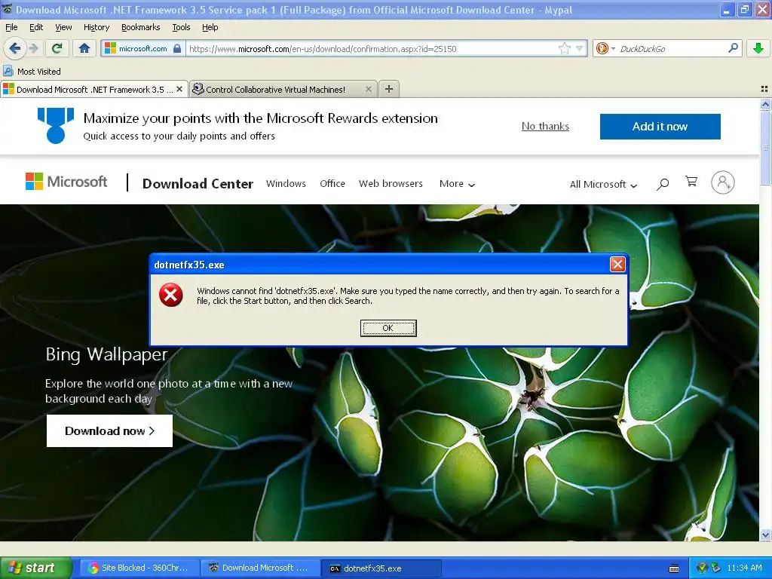Click the Bing Wallpaper heading text

(x=106, y=354)
